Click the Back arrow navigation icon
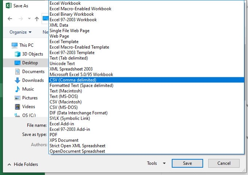The height and width of the screenshot is (175, 248). (x=10, y=19)
